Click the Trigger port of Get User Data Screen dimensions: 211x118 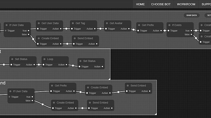[38, 29]
